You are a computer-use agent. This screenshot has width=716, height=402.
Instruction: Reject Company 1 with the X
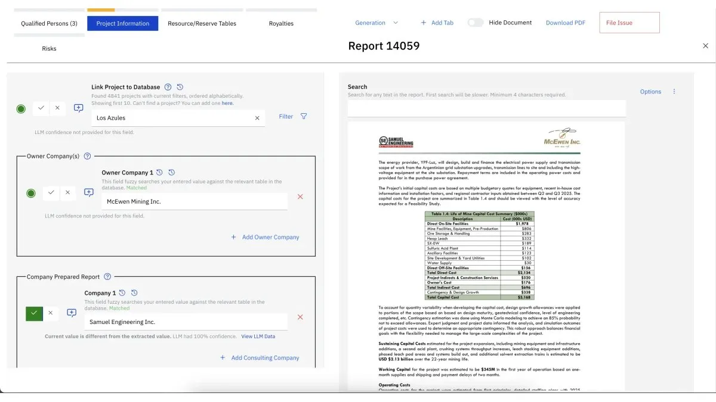point(50,313)
